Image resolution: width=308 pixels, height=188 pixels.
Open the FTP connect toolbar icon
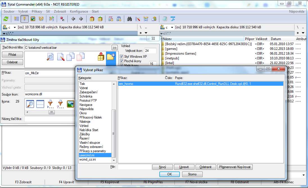point(111,19)
